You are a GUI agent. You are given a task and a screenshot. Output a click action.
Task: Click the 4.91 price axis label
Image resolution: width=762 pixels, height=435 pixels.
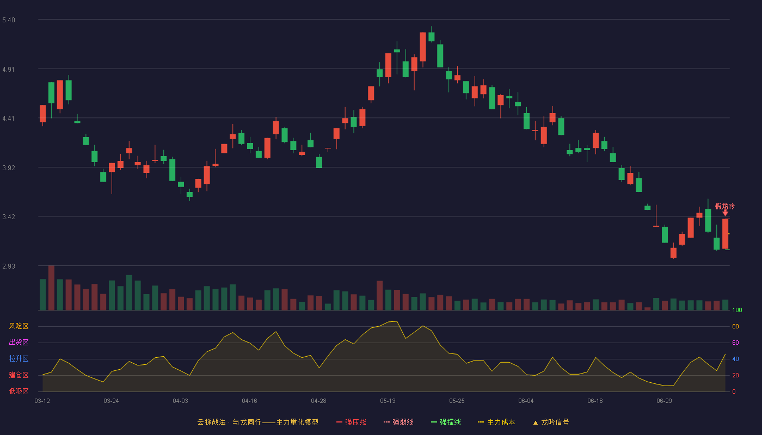click(x=9, y=70)
